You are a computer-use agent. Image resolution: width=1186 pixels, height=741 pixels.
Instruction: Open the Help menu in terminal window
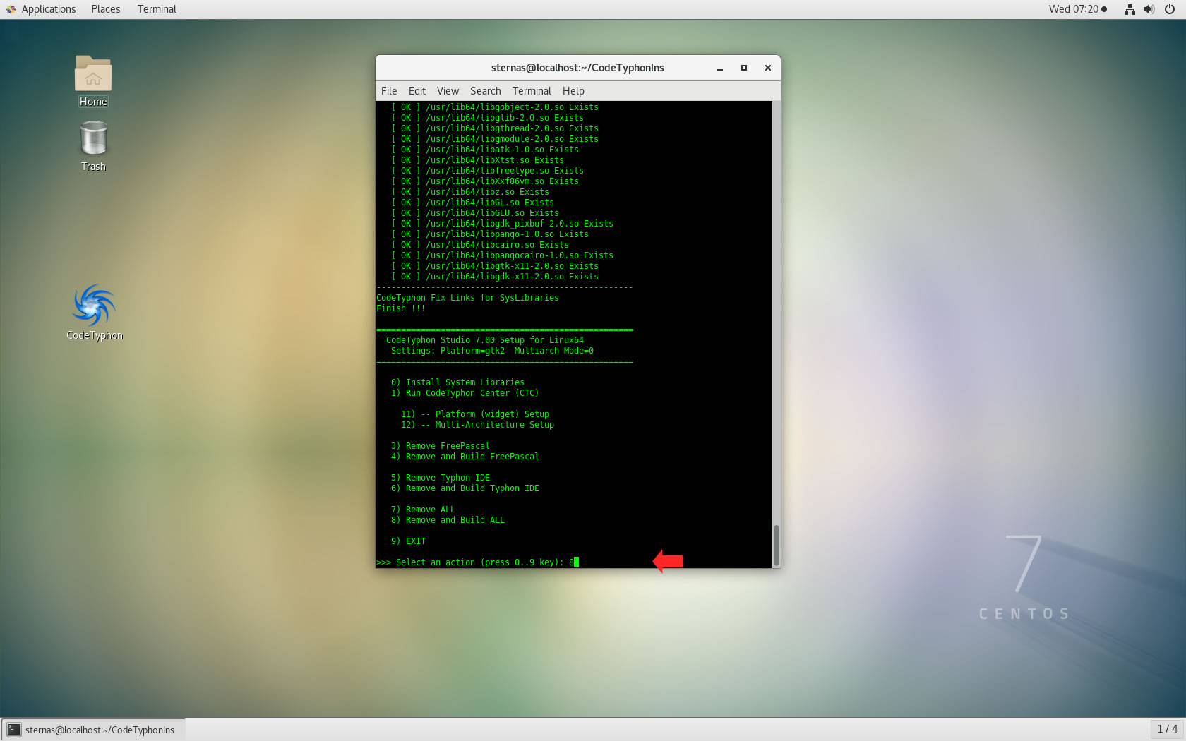573,91
